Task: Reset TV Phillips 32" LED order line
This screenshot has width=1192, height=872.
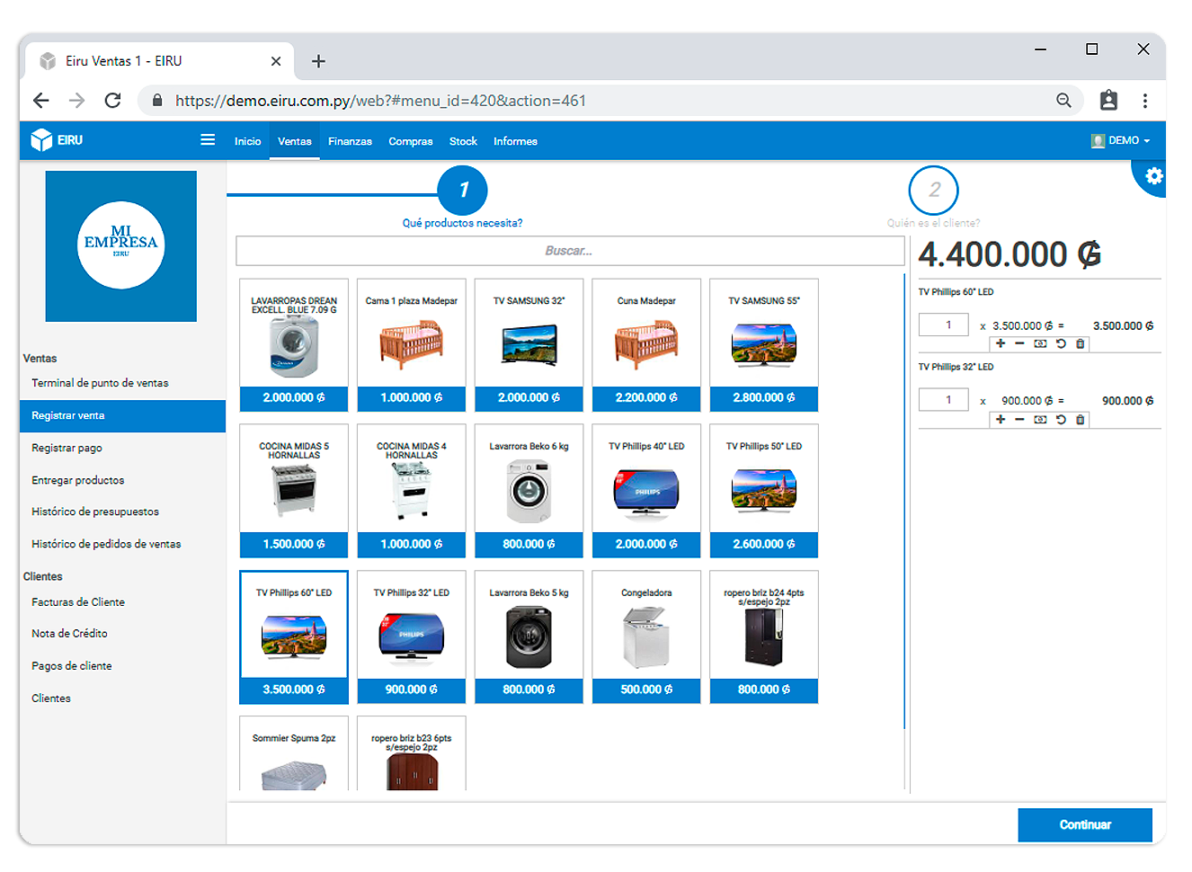Action: (1061, 419)
